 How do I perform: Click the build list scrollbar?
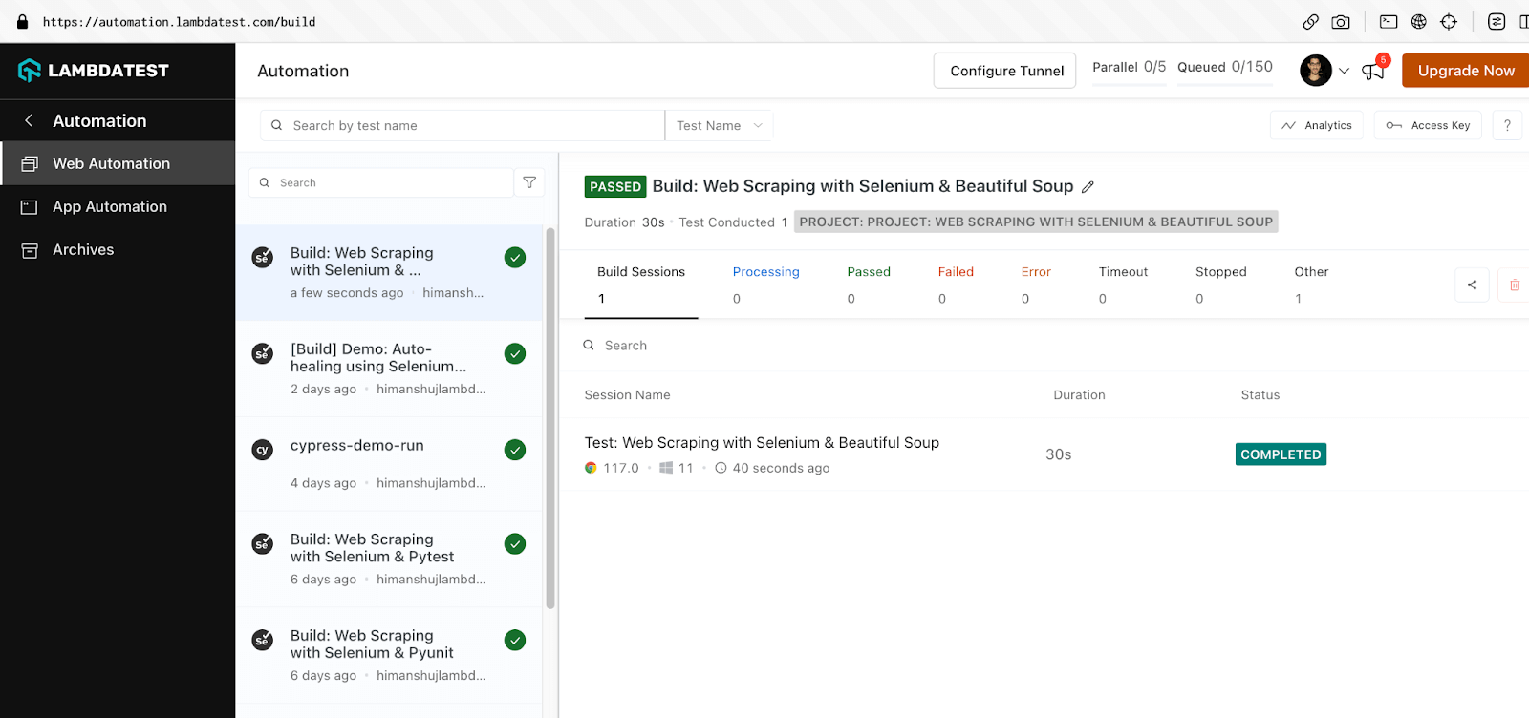(x=549, y=417)
